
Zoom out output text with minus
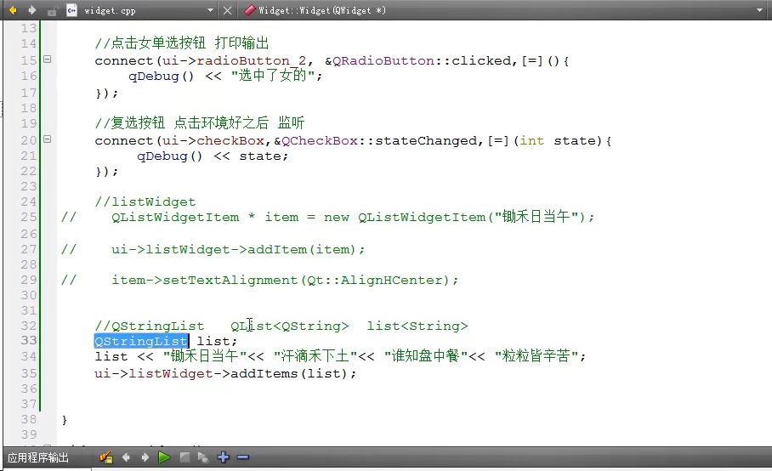pyautogui.click(x=242, y=457)
